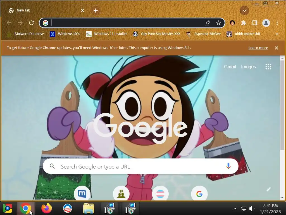Open the blue m shortcut tile
The width and height of the screenshot is (286, 215).
82,194
